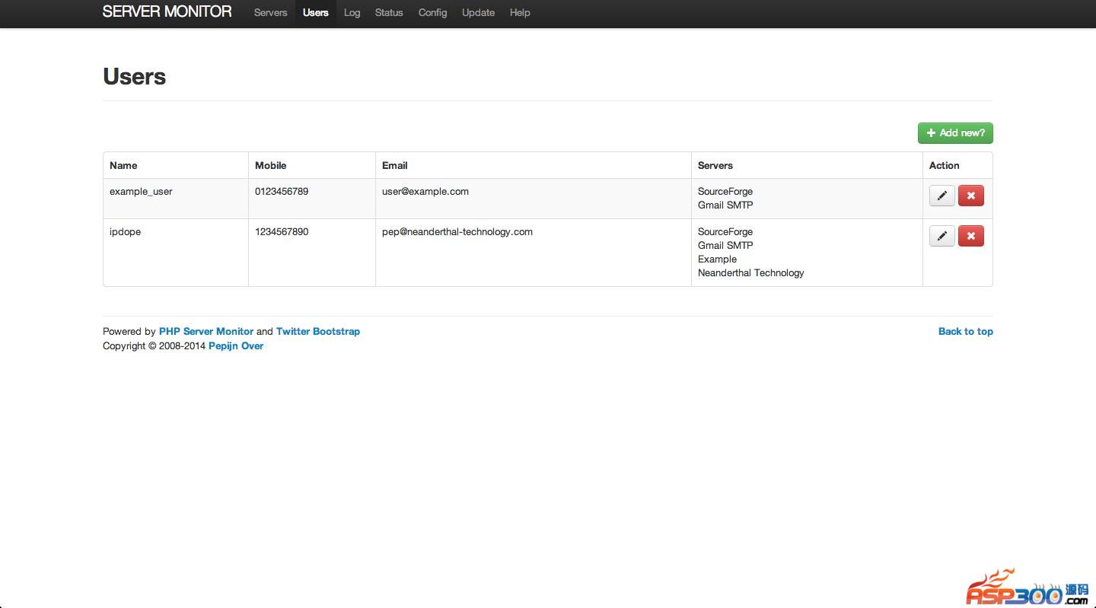Click the Back to top link
Image resolution: width=1096 pixels, height=608 pixels.
tap(965, 332)
